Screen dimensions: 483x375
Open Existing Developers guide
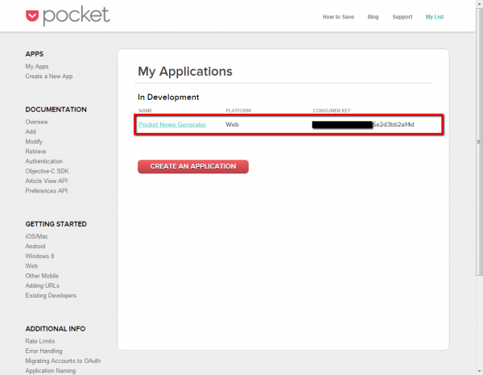click(x=51, y=296)
